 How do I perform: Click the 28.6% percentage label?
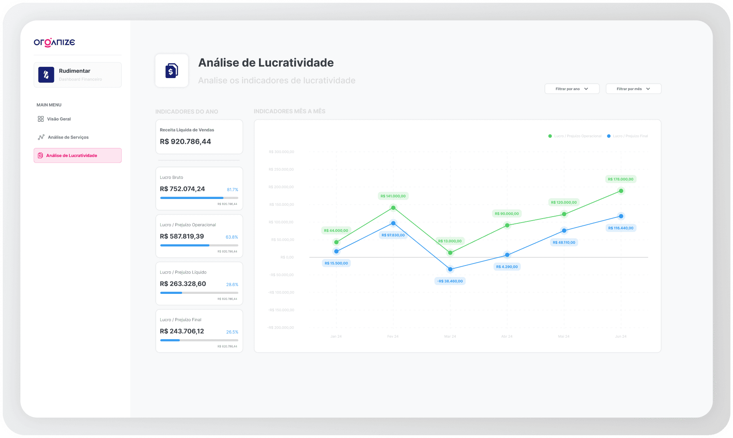point(232,285)
